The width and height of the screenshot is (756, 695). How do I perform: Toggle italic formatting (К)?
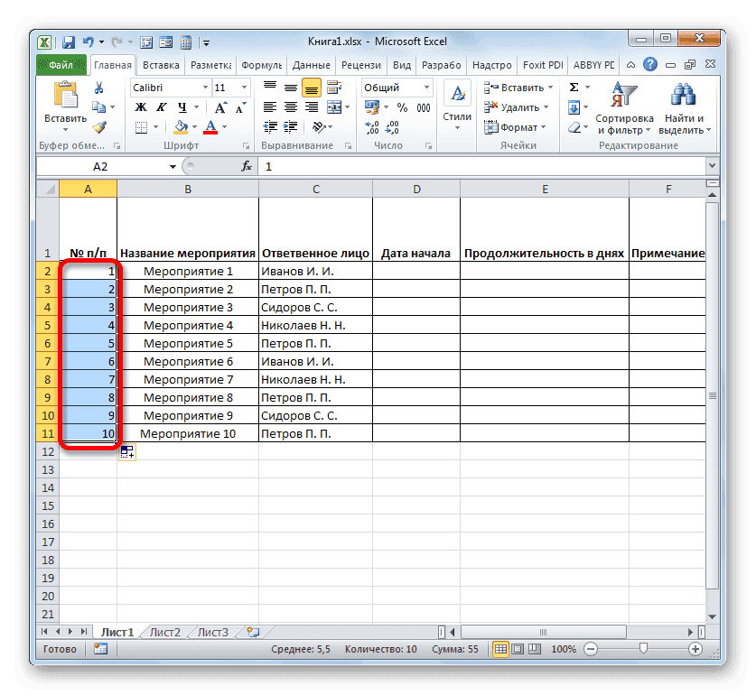(x=160, y=107)
